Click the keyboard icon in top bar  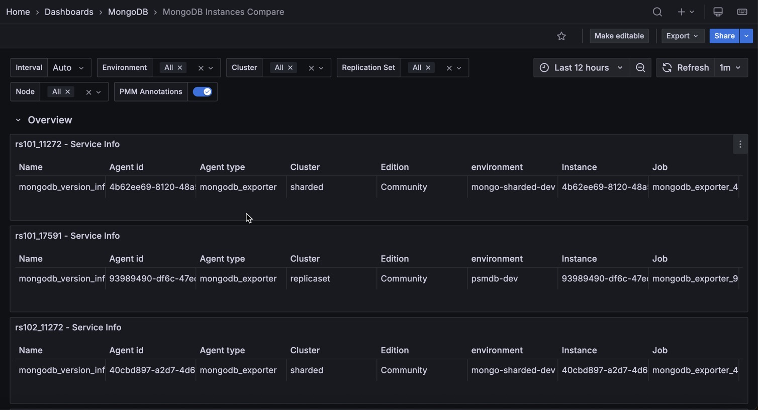[742, 12]
